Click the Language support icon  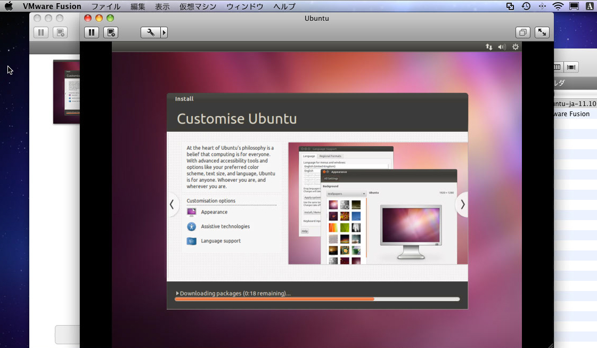192,241
